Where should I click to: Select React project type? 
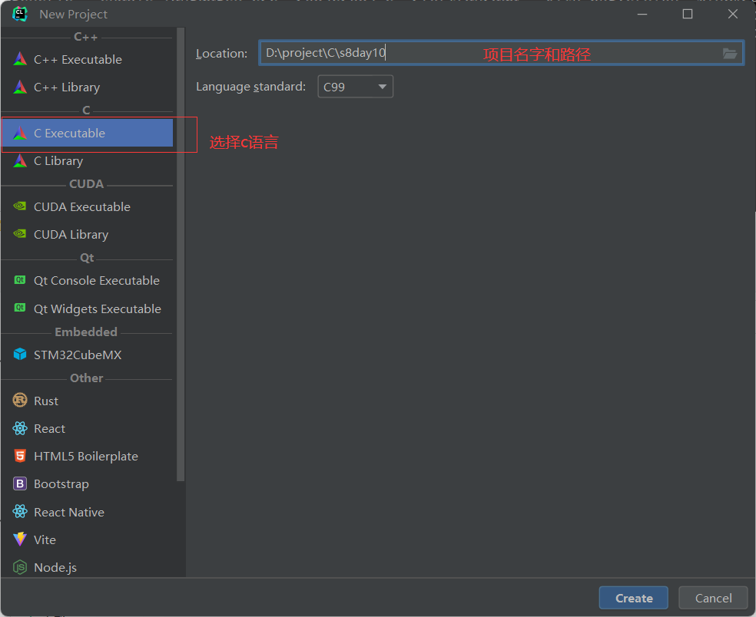[87, 429]
